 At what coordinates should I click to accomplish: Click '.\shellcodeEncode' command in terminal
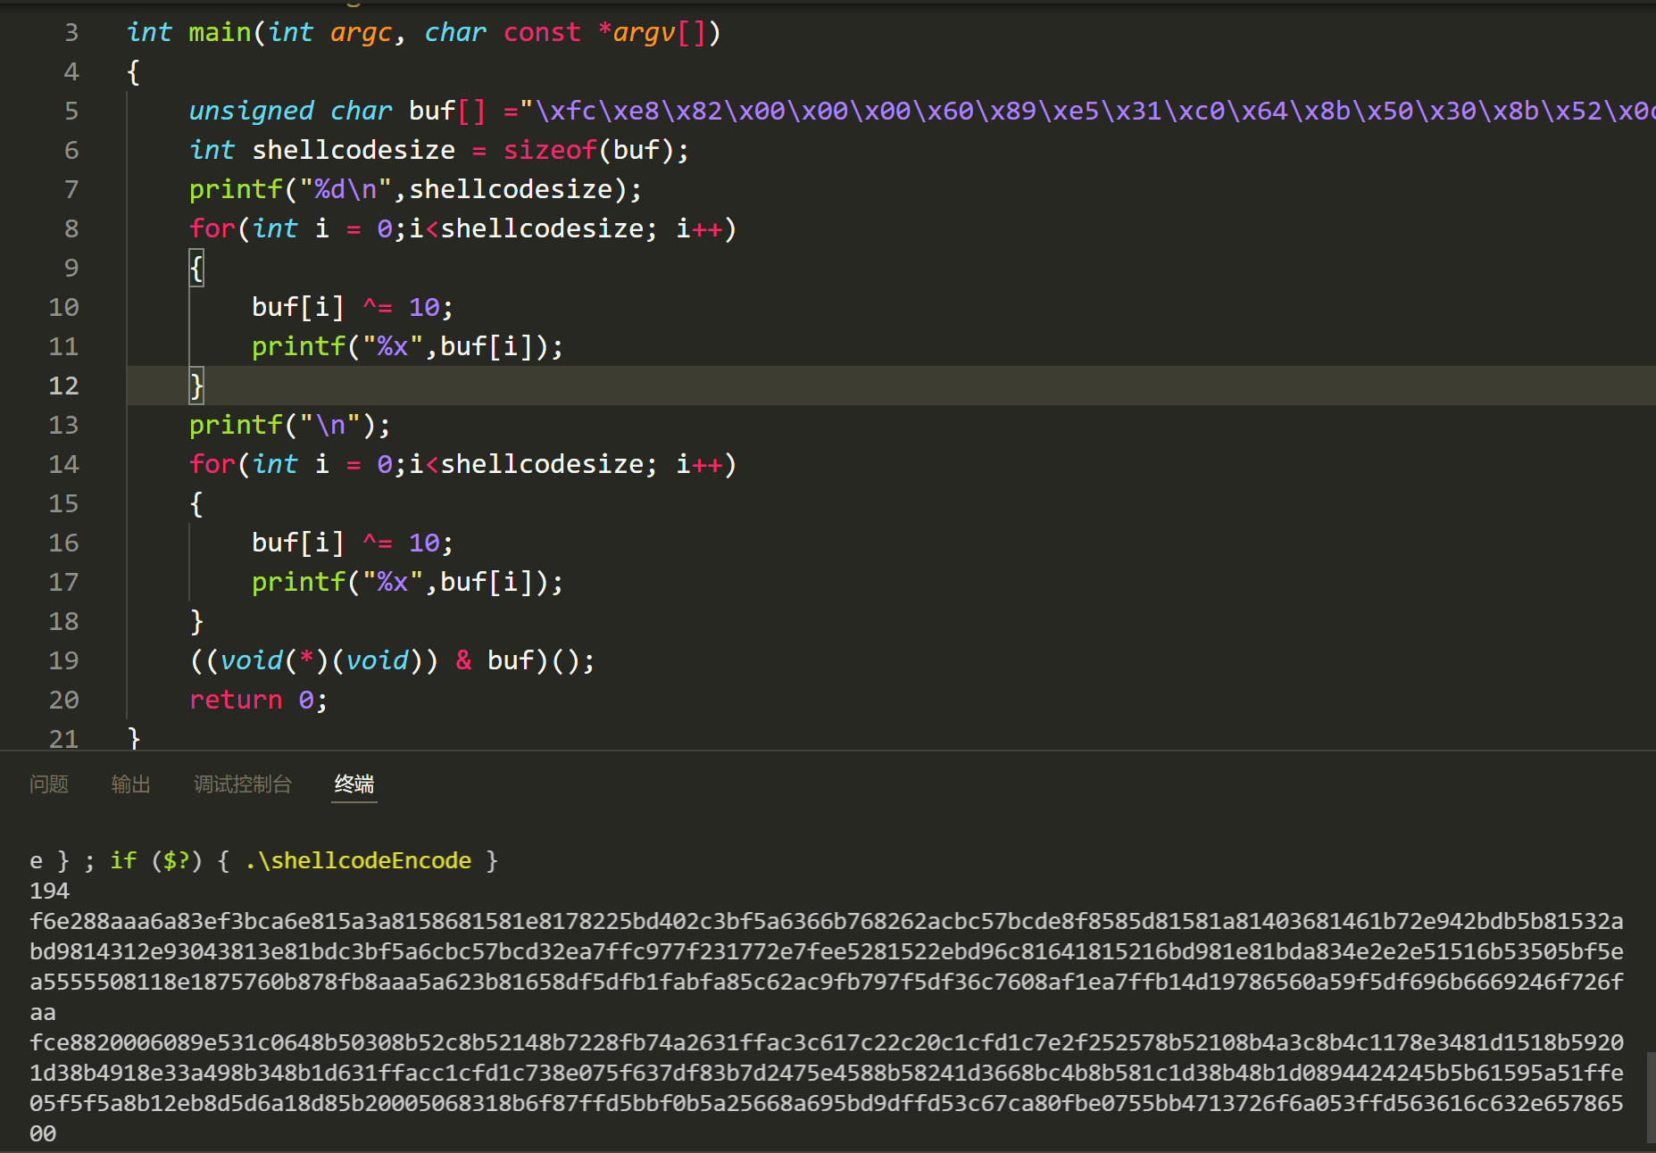click(x=358, y=861)
